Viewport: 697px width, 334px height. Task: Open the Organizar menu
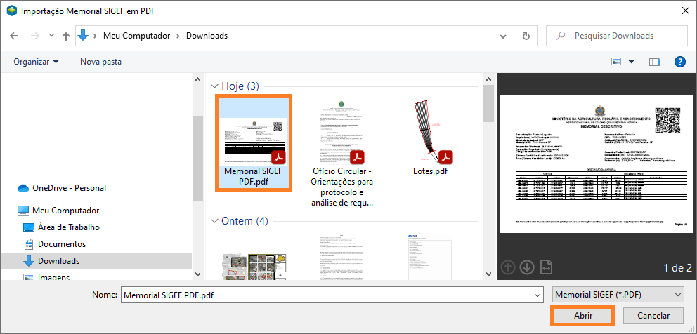point(36,62)
